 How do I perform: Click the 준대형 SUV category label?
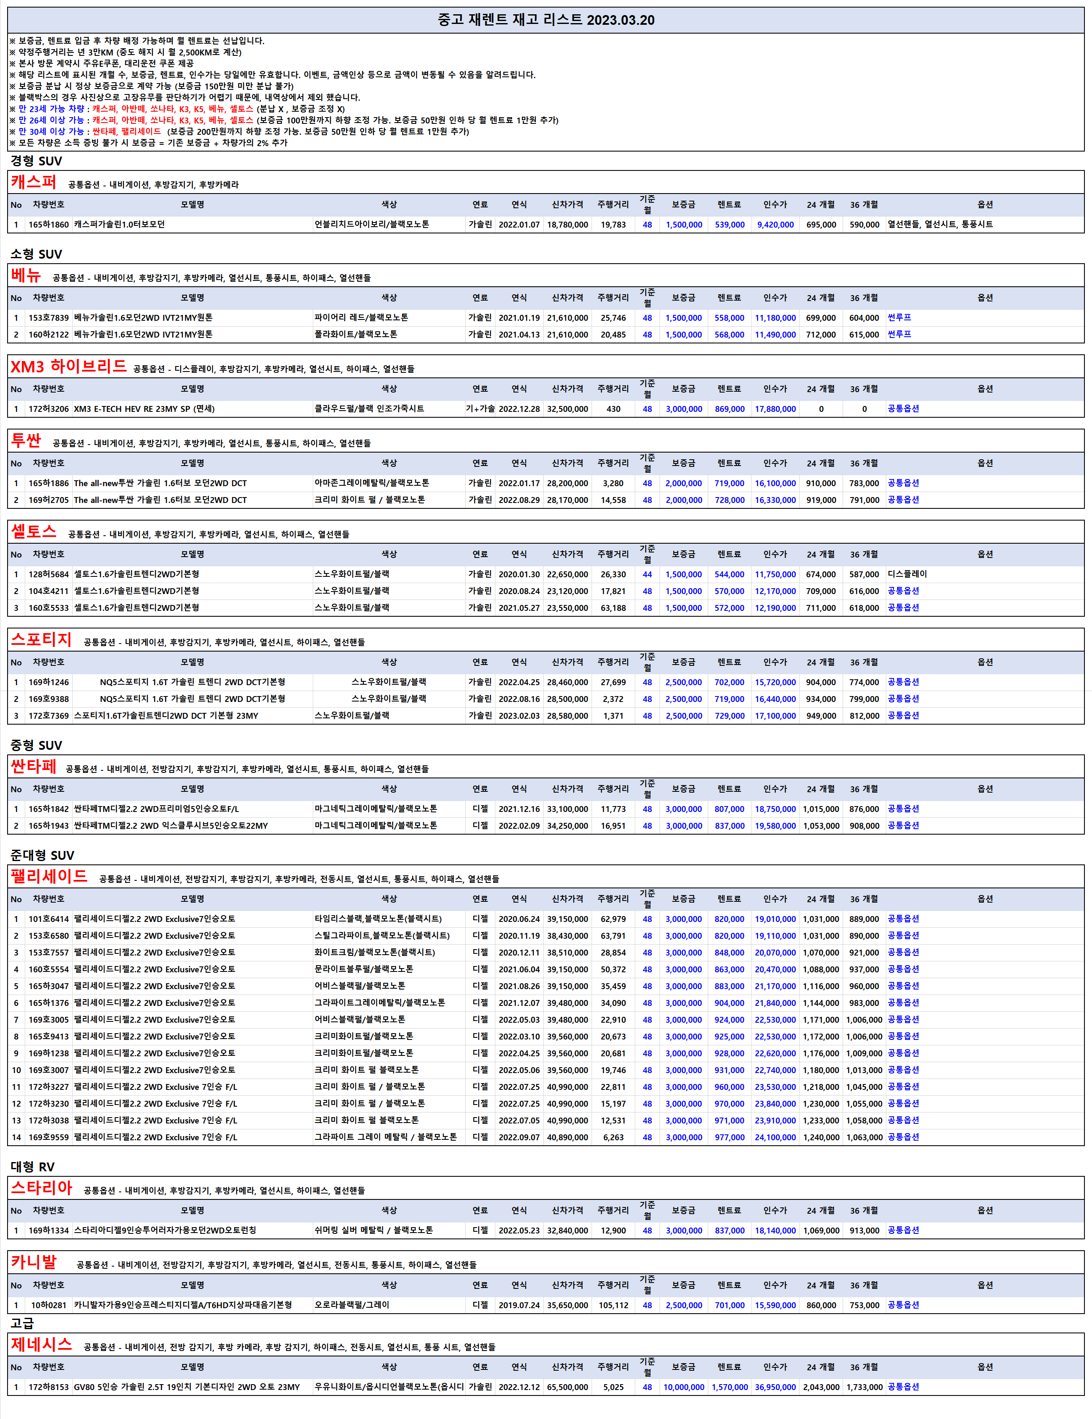click(42, 855)
